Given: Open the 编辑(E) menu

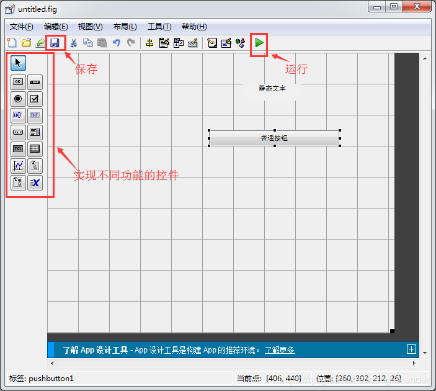Looking at the screenshot, I should click(x=56, y=27).
